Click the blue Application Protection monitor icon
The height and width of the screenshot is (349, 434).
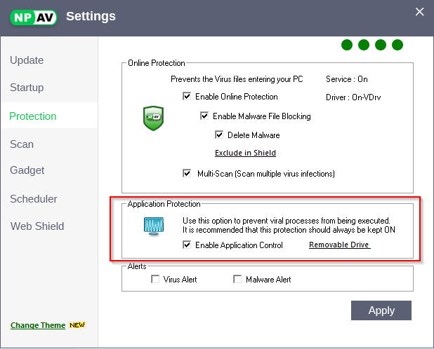click(x=153, y=226)
